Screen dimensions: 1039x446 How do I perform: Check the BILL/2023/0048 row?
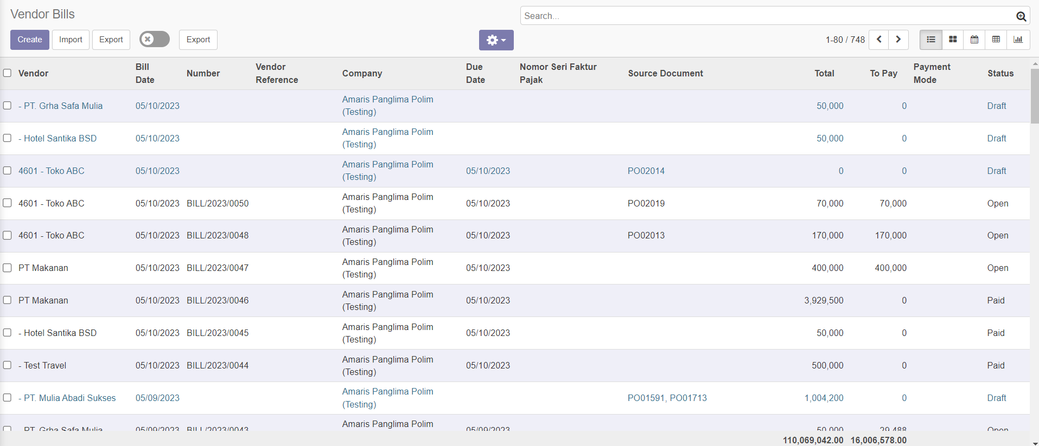point(7,235)
